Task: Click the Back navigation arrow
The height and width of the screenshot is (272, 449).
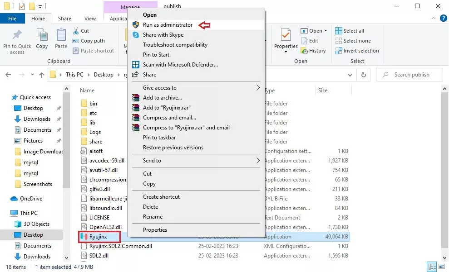Action: (x=8, y=75)
